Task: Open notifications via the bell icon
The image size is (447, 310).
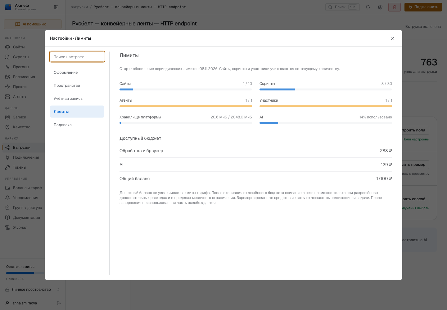Action: coord(368,7)
